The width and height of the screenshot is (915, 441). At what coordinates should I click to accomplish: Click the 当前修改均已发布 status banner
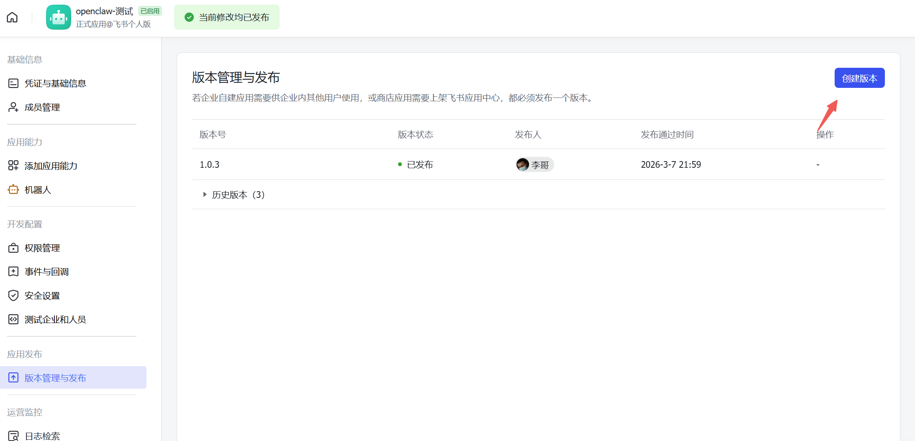coord(227,17)
